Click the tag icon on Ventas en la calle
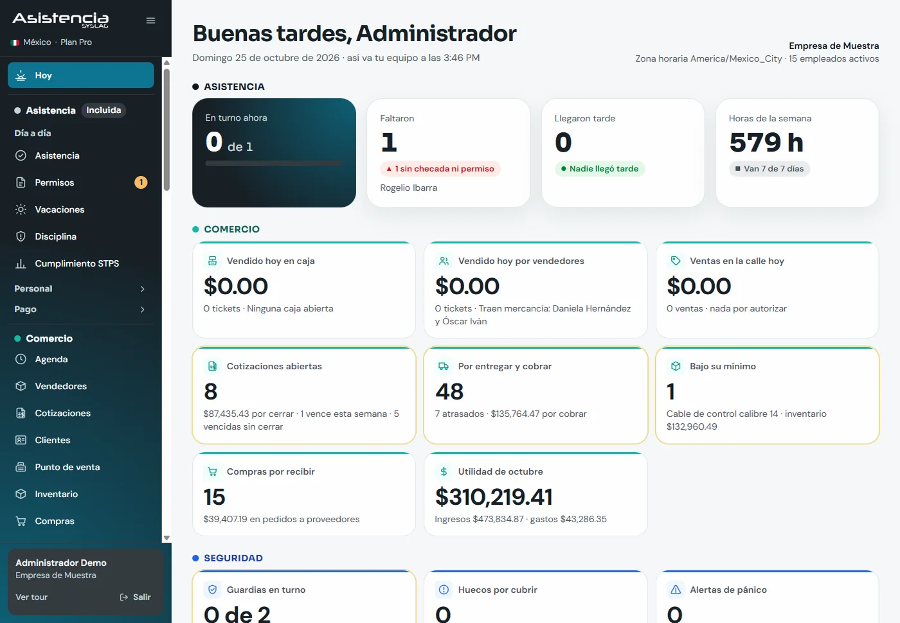This screenshot has width=900, height=623. pos(676,261)
